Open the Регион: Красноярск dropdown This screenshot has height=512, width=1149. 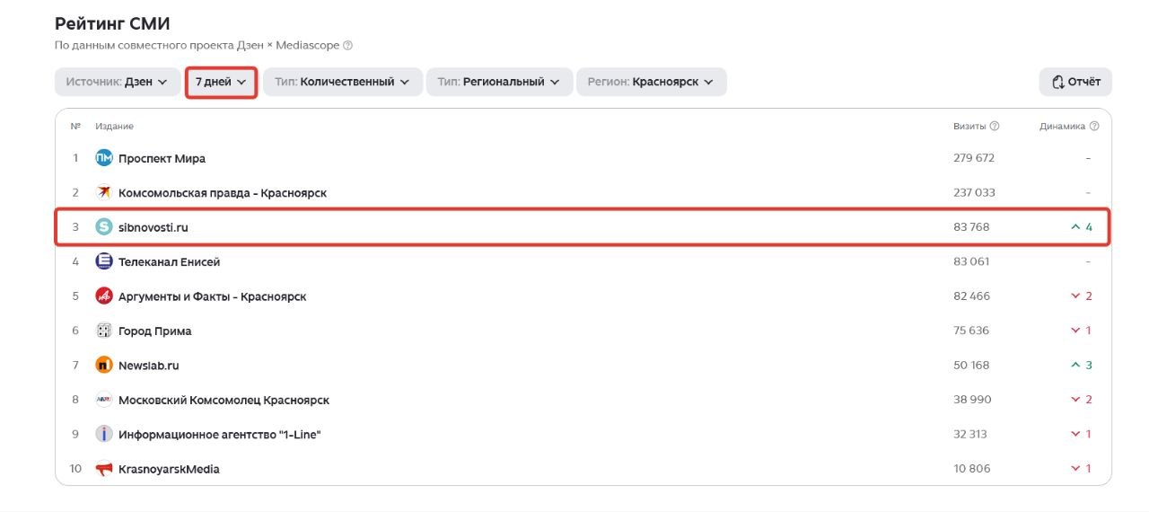pos(652,82)
